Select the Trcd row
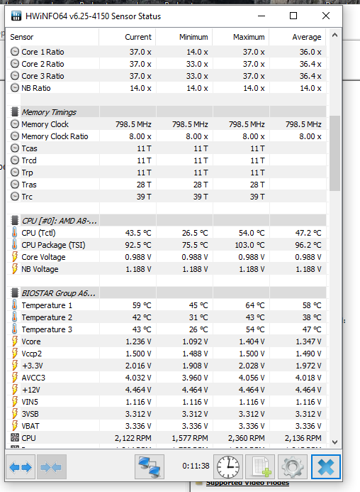The image size is (360, 492). point(166,160)
